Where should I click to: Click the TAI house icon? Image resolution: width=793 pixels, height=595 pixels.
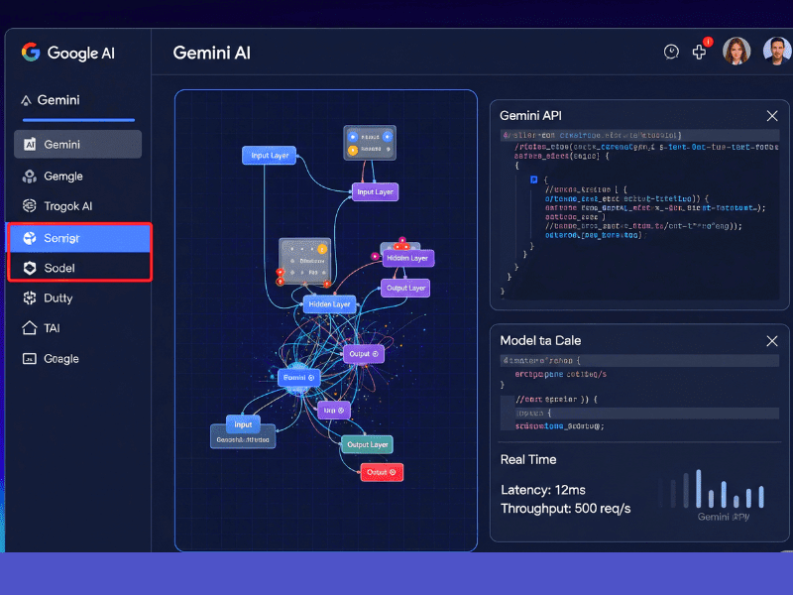pyautogui.click(x=30, y=328)
